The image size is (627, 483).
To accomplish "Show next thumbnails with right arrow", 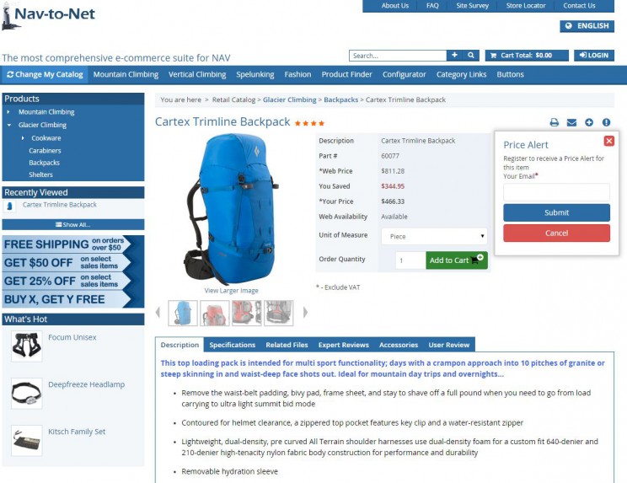I will point(306,312).
